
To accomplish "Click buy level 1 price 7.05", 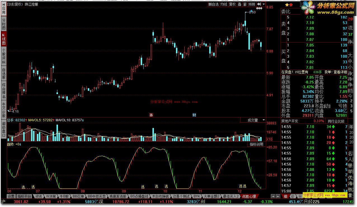I will (x=310, y=45).
